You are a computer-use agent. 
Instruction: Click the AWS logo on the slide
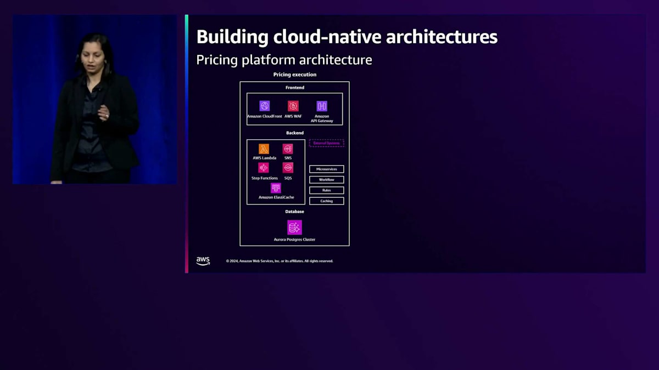click(x=203, y=261)
